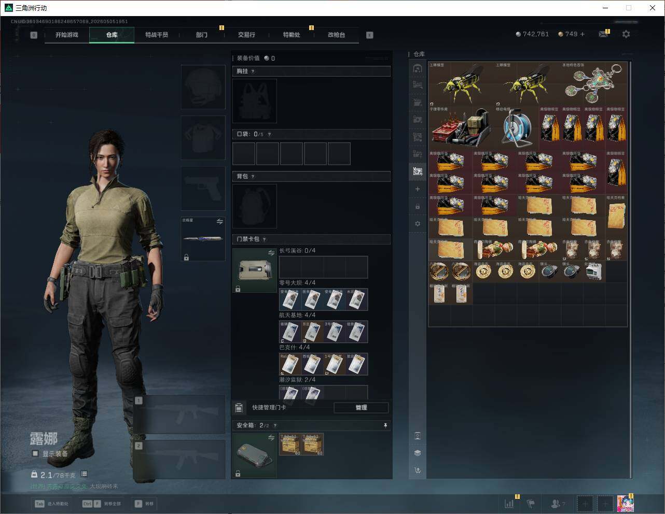Toggle the 显示装备 checkbox

tap(35, 453)
